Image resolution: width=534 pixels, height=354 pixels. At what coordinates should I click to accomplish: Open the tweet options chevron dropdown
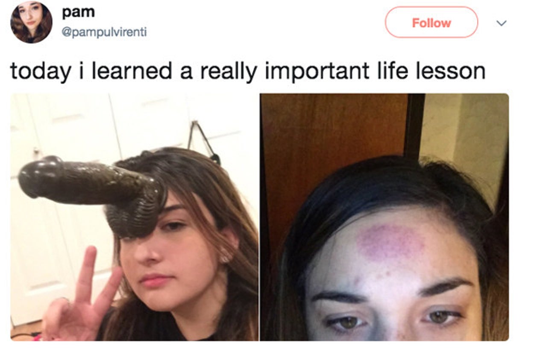pyautogui.click(x=502, y=23)
